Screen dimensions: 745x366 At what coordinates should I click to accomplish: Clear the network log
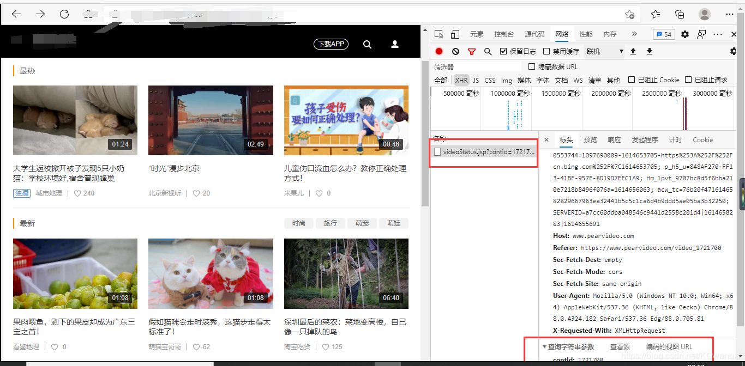tap(455, 51)
